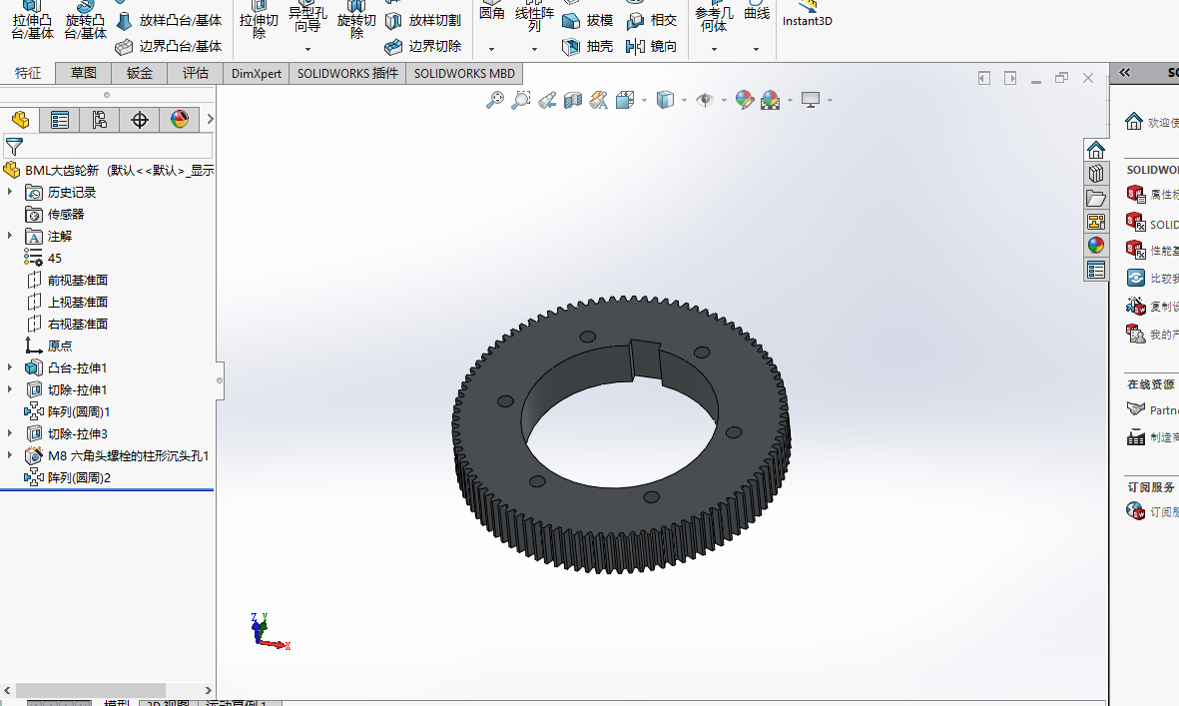The image size is (1179, 706).
Task: Open the DimXpertManager crosshair tab
Action: [139, 120]
